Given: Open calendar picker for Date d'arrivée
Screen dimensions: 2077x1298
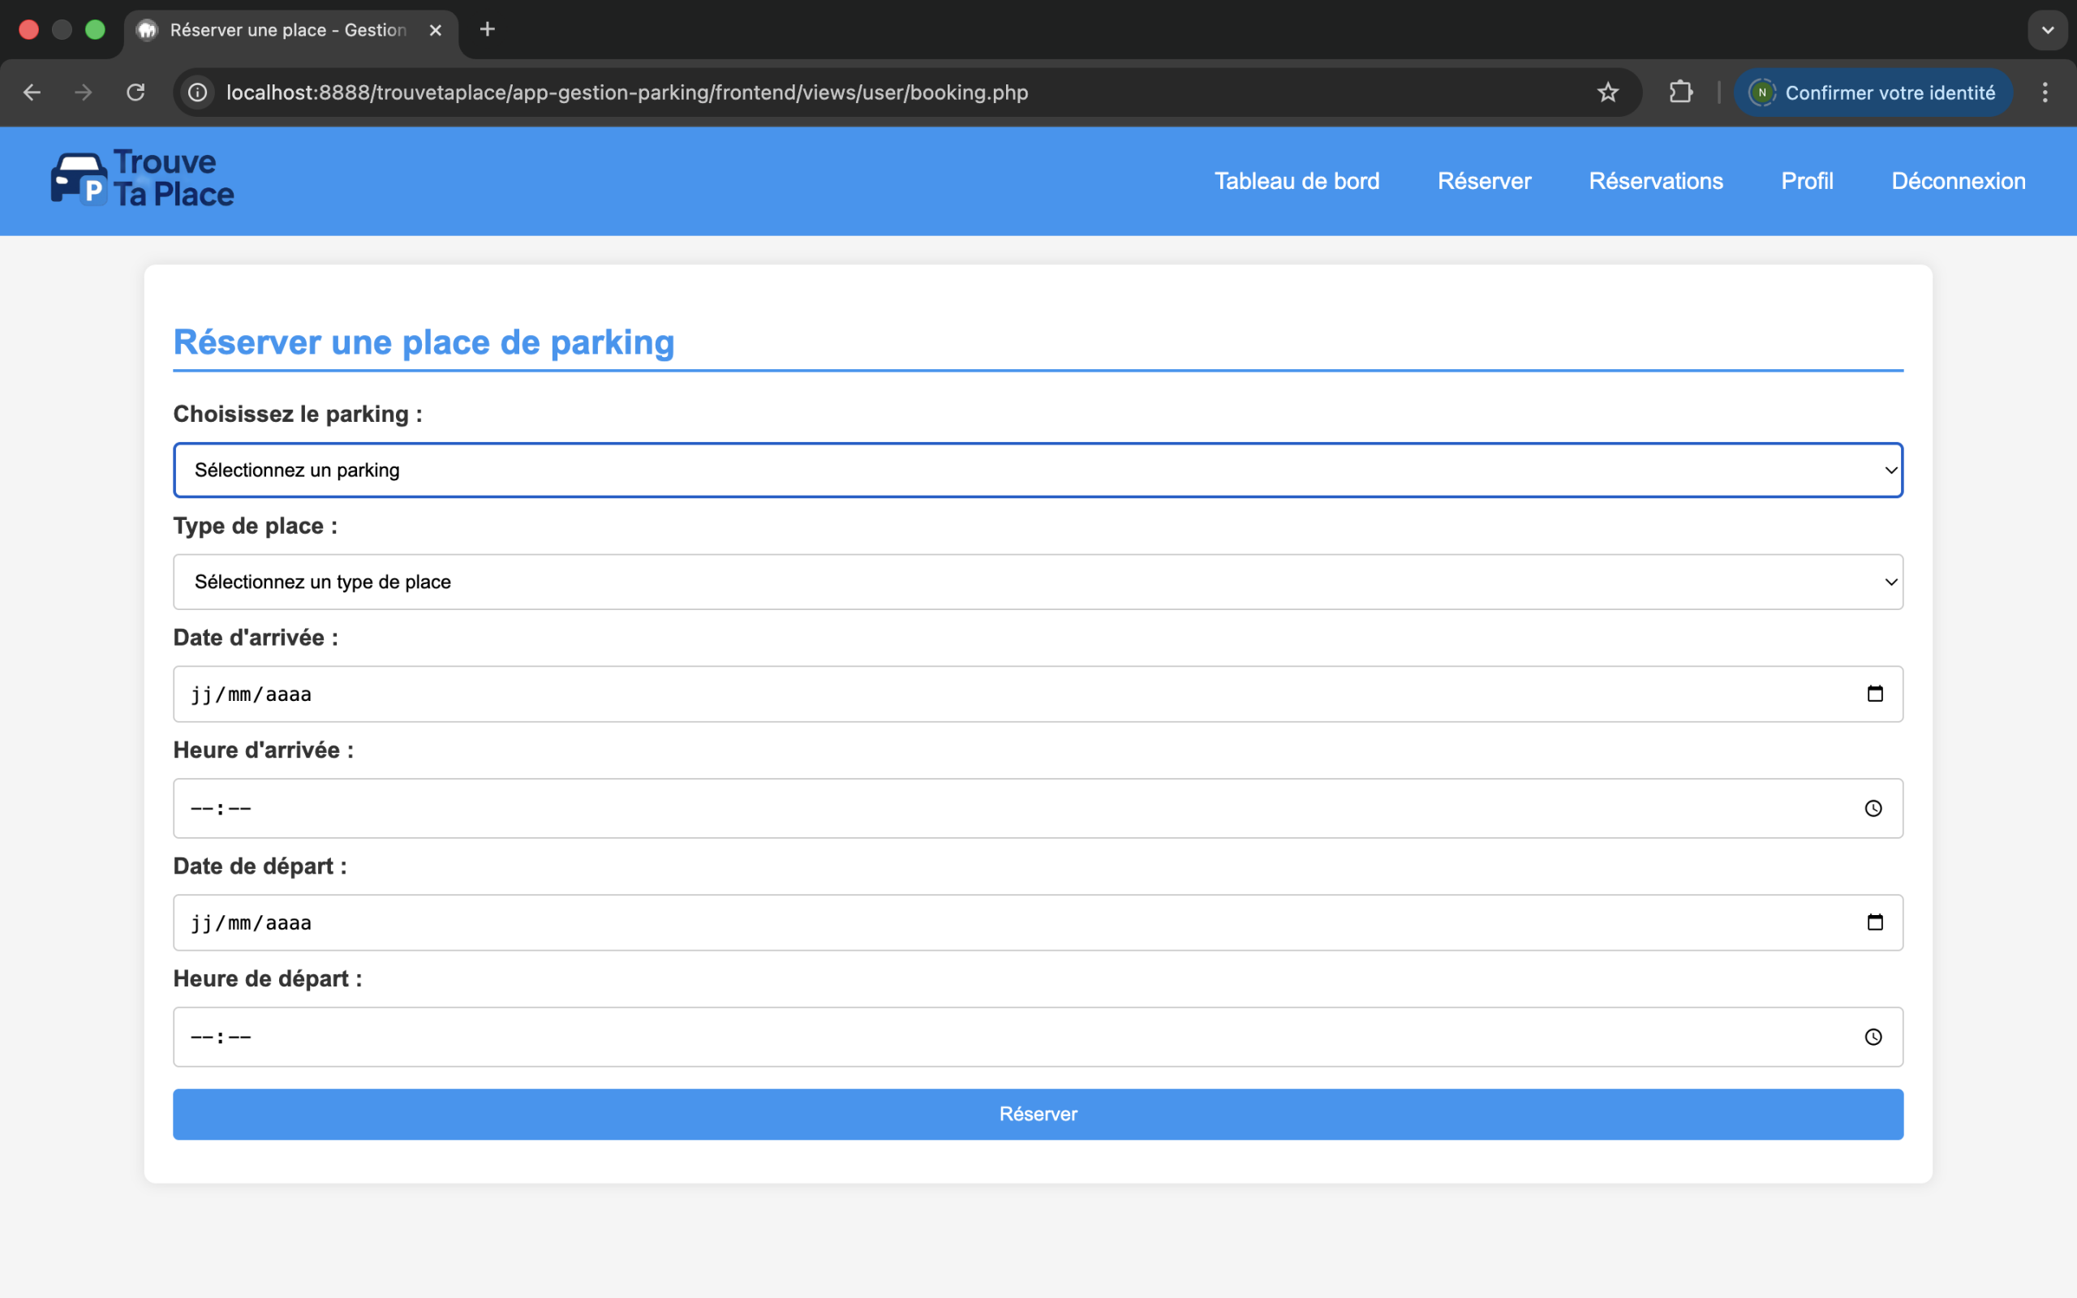Looking at the screenshot, I should coord(1874,694).
